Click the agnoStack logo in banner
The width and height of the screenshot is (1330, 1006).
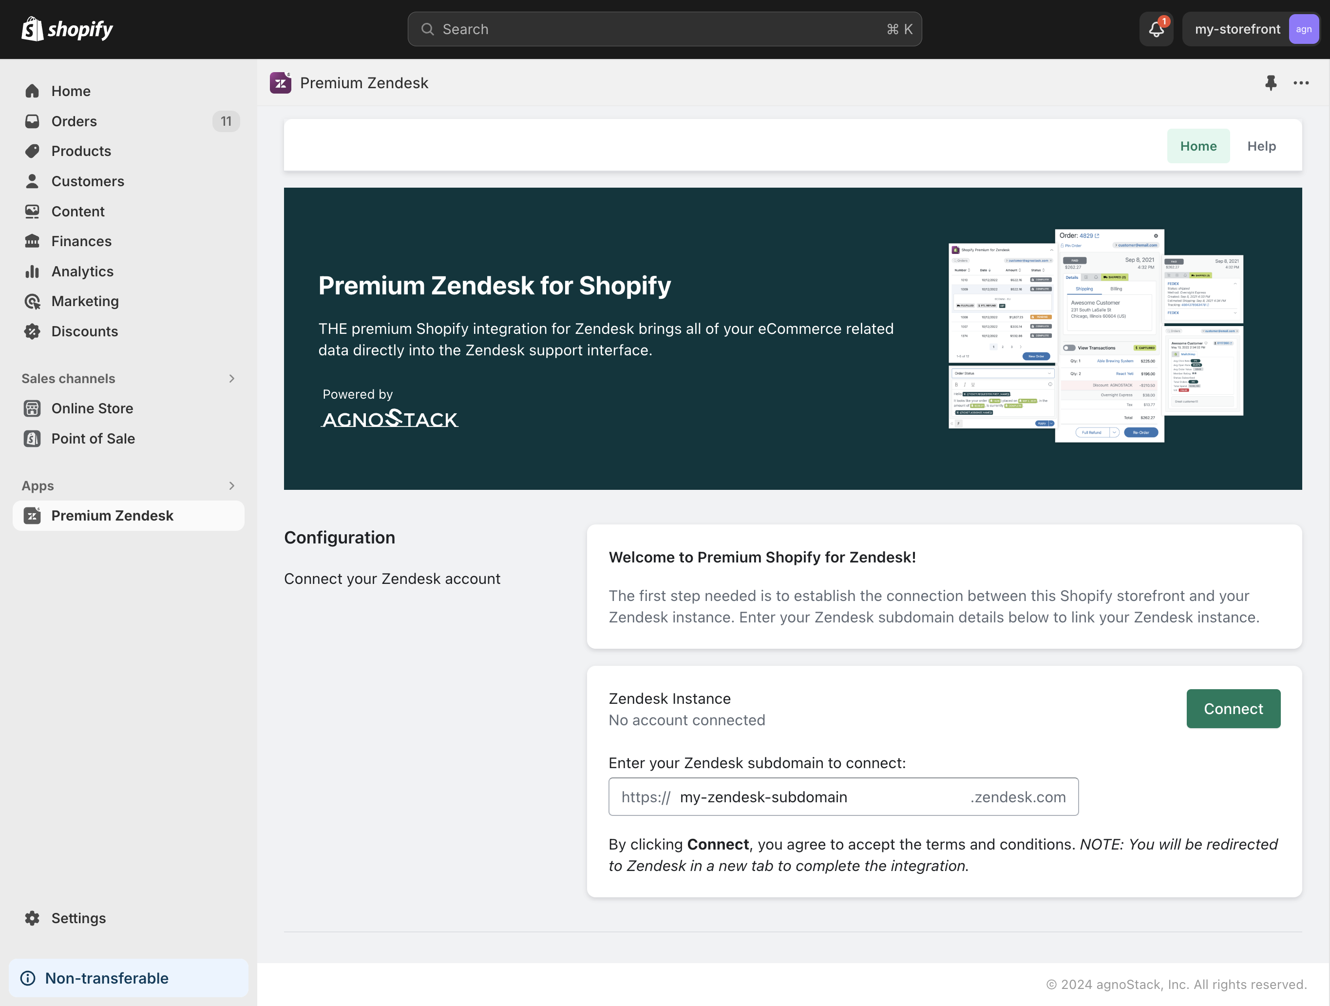coord(390,419)
